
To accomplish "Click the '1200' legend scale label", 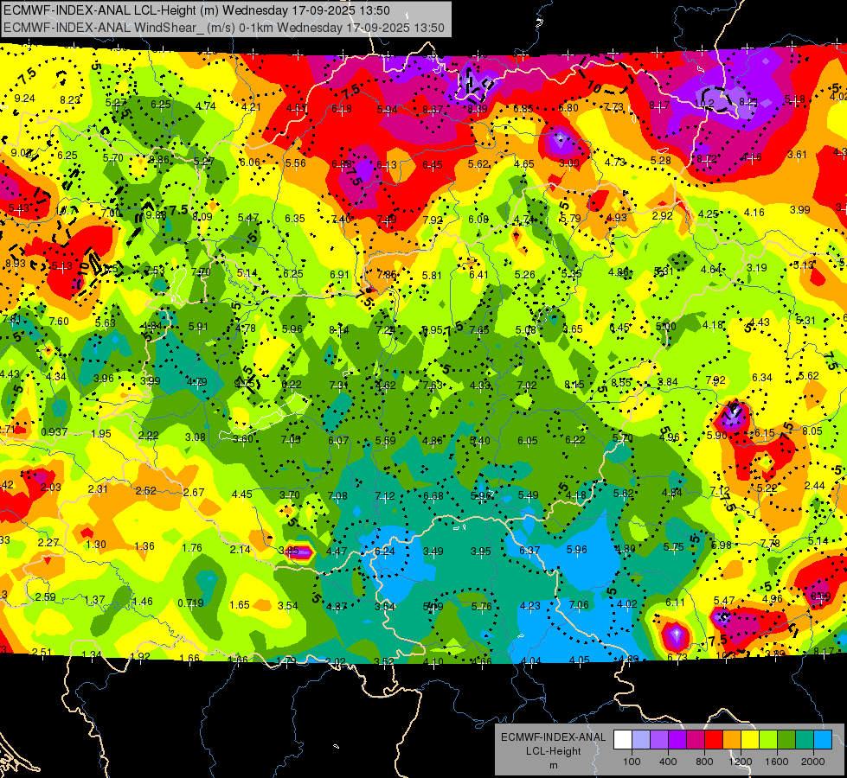I will tap(740, 762).
